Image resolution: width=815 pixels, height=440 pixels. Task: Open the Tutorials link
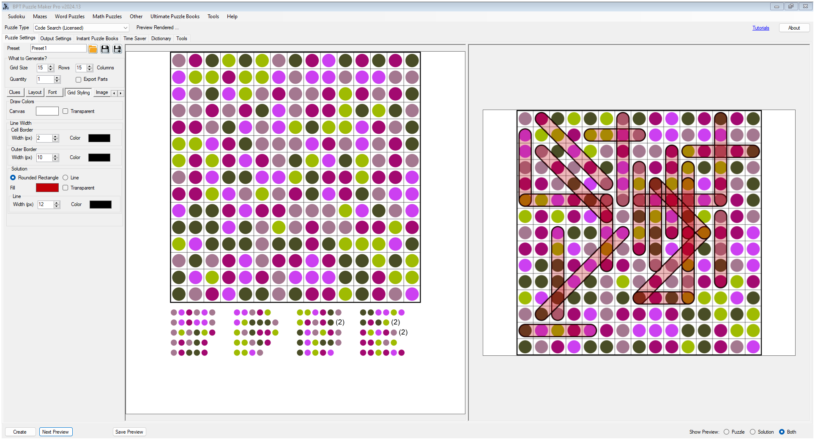tap(760, 27)
